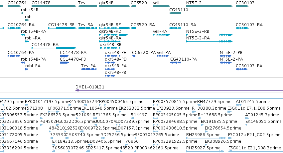Select the veil-PA protein
The width and height of the screenshot is (283, 153).
click(x=163, y=56)
